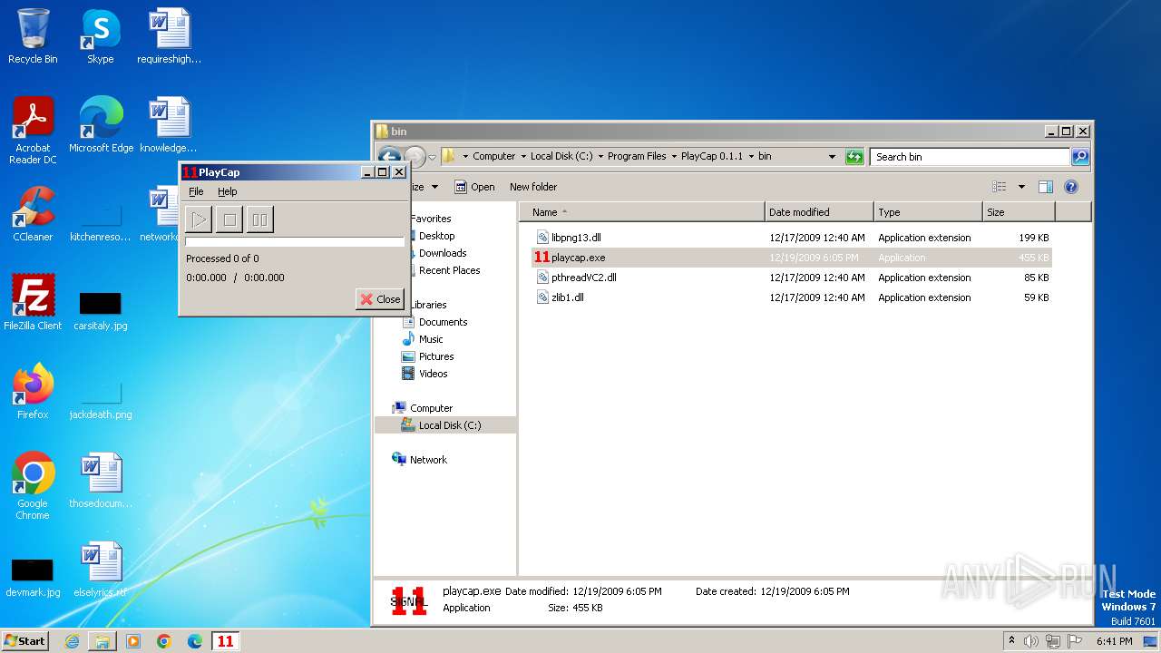Open the Help menu in PlayCap
Image resolution: width=1161 pixels, height=653 pixels.
227,191
